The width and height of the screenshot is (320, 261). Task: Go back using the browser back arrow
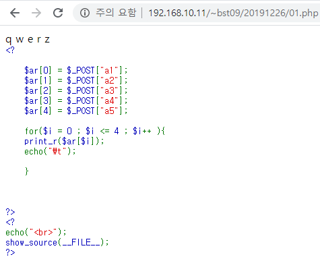[15, 13]
